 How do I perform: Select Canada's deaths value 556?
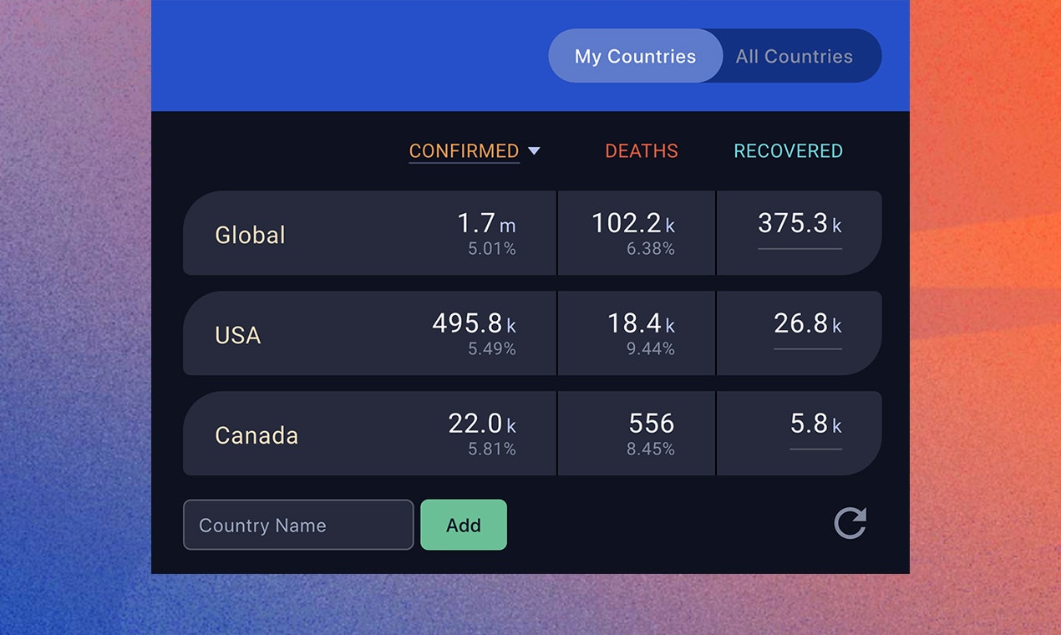652,424
